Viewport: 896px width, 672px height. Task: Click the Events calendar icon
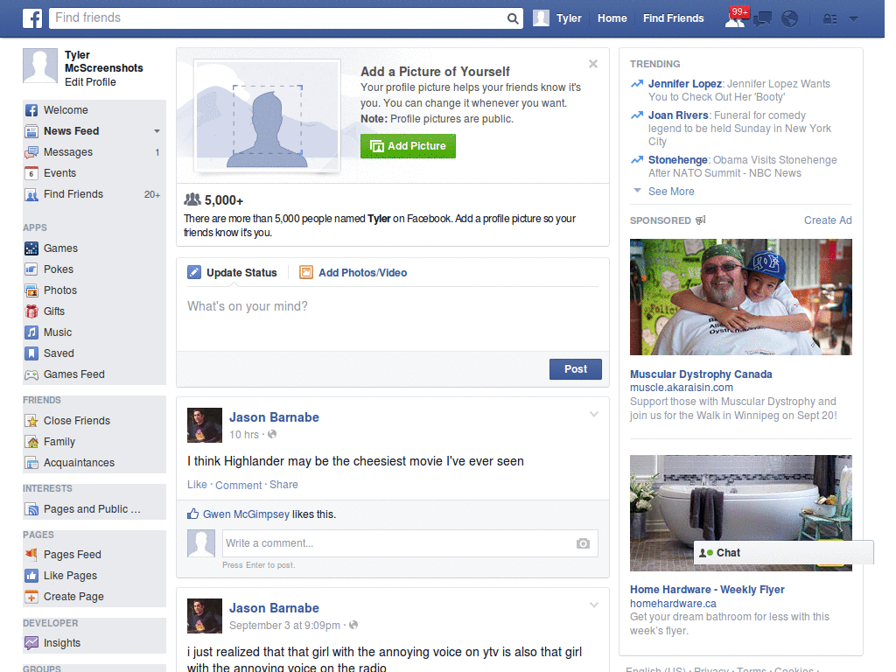31,173
